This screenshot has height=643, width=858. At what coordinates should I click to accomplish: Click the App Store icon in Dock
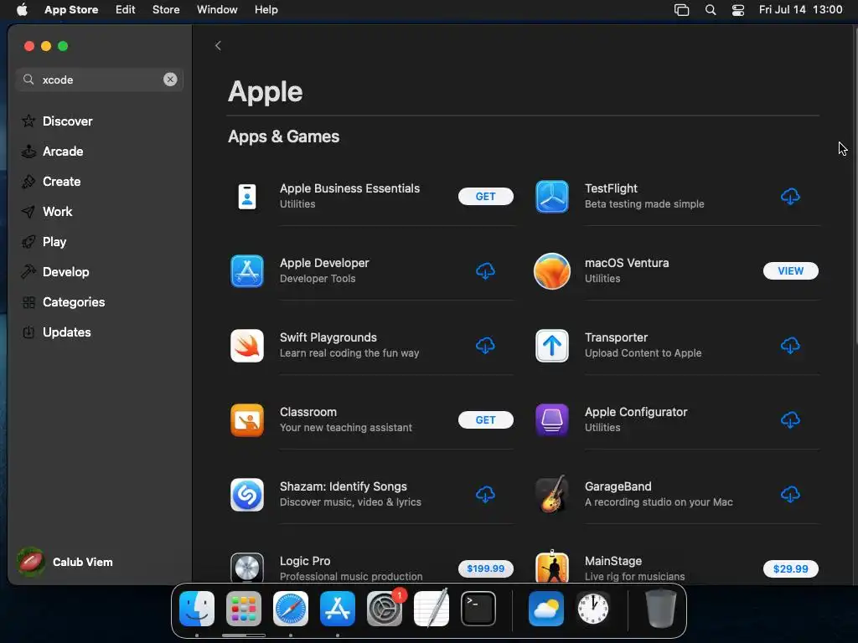point(338,609)
